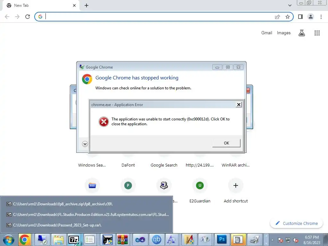Viewport: 328px width, 246px height.
Task: Go back with the browser back arrow
Action: pos(7,17)
